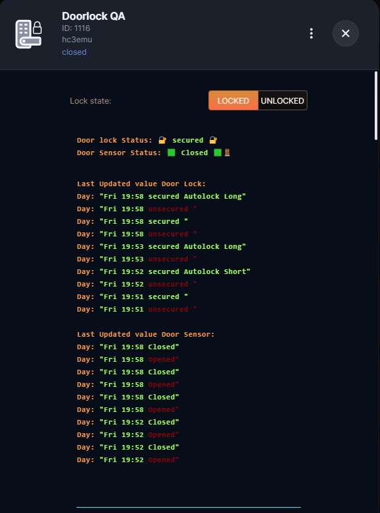Viewport: 380px width, 513px height.
Task: Click the 'Door Sensor Status:' label
Action: (119, 153)
